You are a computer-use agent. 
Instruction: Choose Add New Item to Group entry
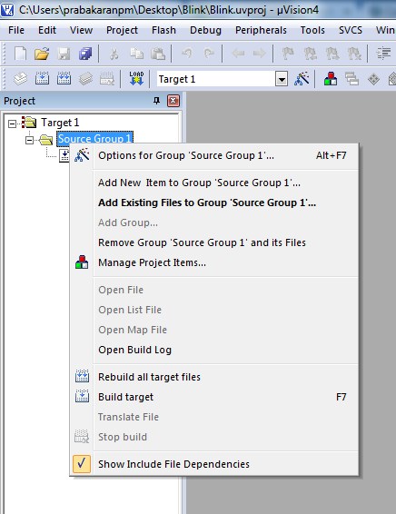coord(214,183)
